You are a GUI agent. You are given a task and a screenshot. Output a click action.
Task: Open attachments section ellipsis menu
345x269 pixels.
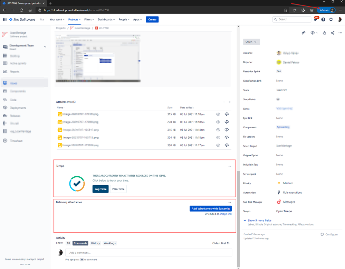tap(224, 102)
